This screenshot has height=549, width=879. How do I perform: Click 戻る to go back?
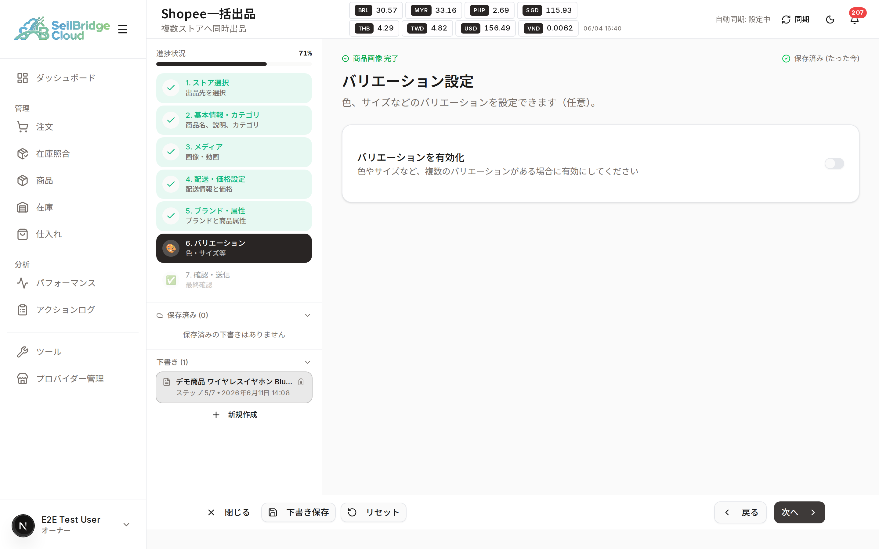tap(740, 512)
